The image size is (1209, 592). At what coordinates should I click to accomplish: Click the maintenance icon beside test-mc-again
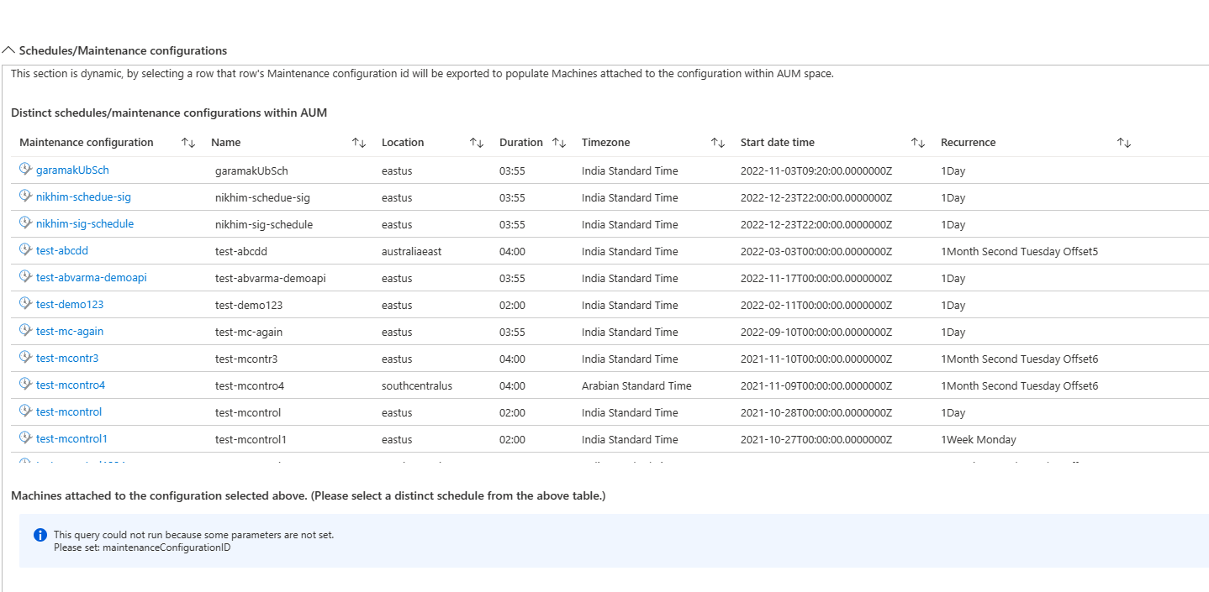click(x=24, y=331)
